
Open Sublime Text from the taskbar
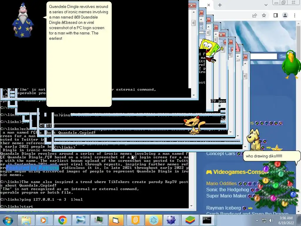point(135,220)
